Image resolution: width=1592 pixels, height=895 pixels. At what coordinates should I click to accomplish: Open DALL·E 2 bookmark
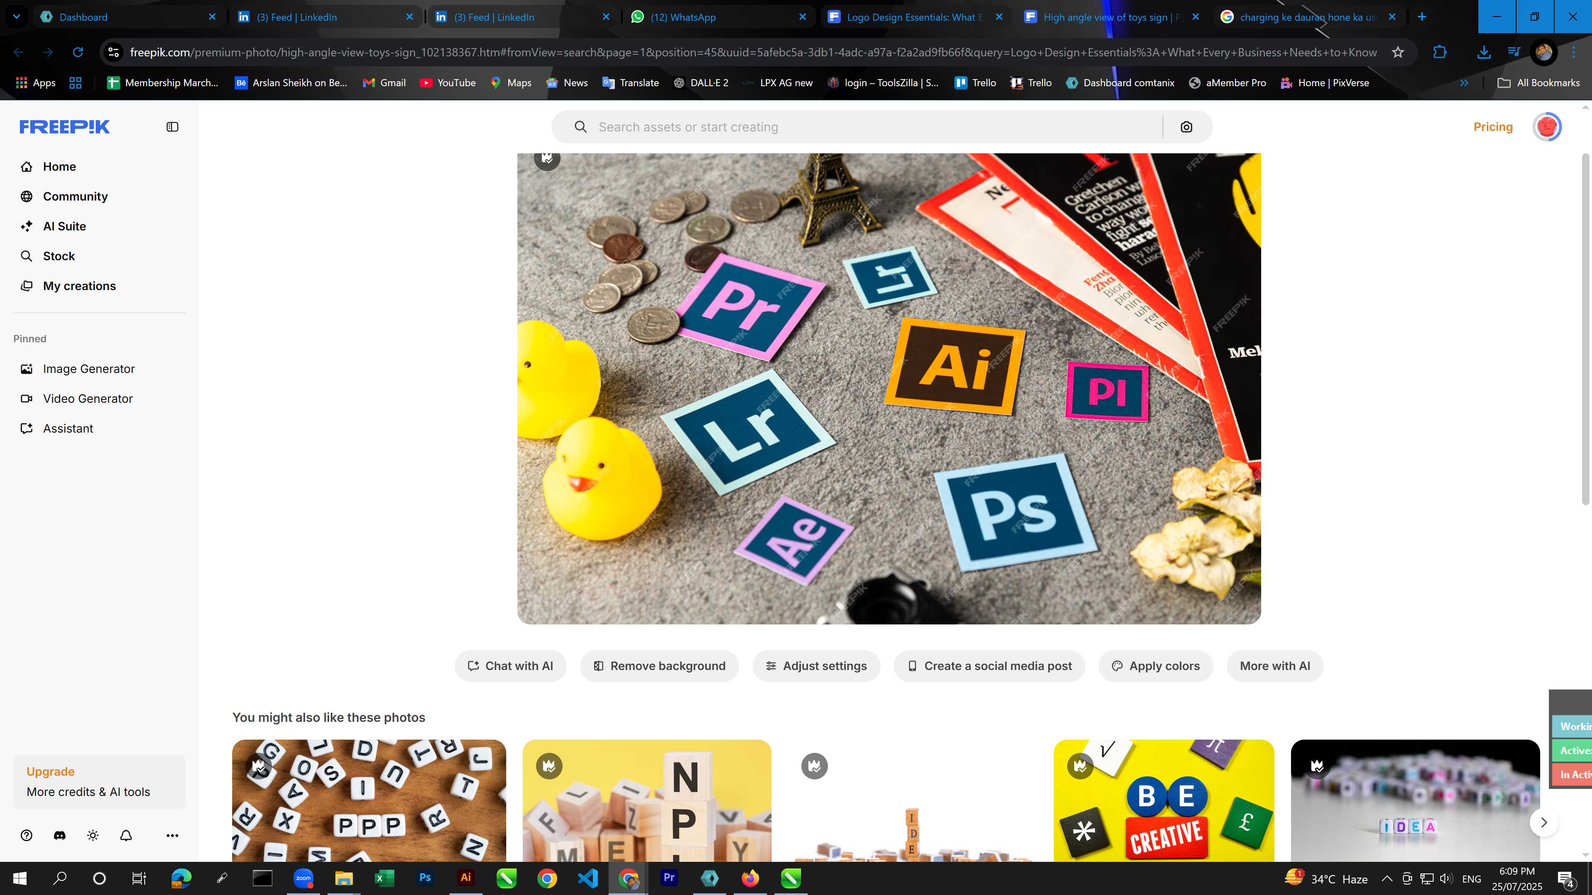(701, 83)
